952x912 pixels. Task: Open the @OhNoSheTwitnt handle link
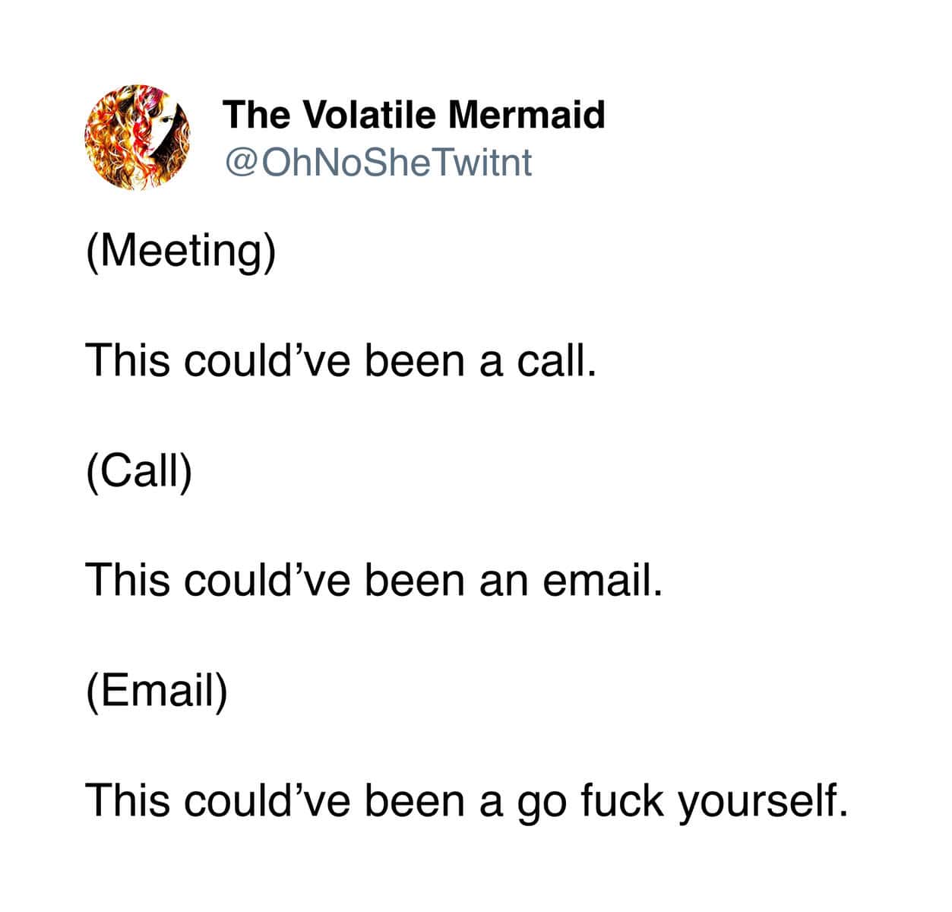coord(378,162)
